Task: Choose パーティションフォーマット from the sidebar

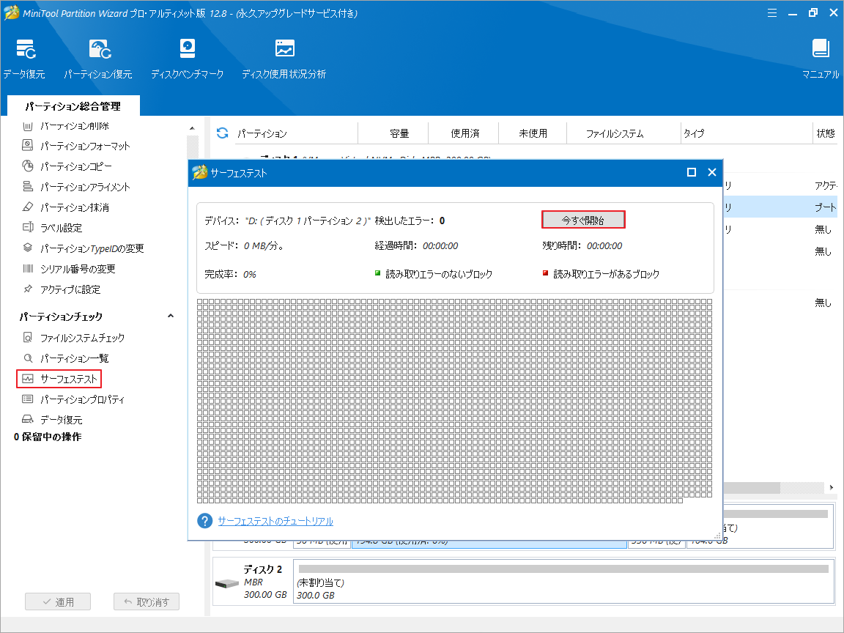Action: coord(85,146)
